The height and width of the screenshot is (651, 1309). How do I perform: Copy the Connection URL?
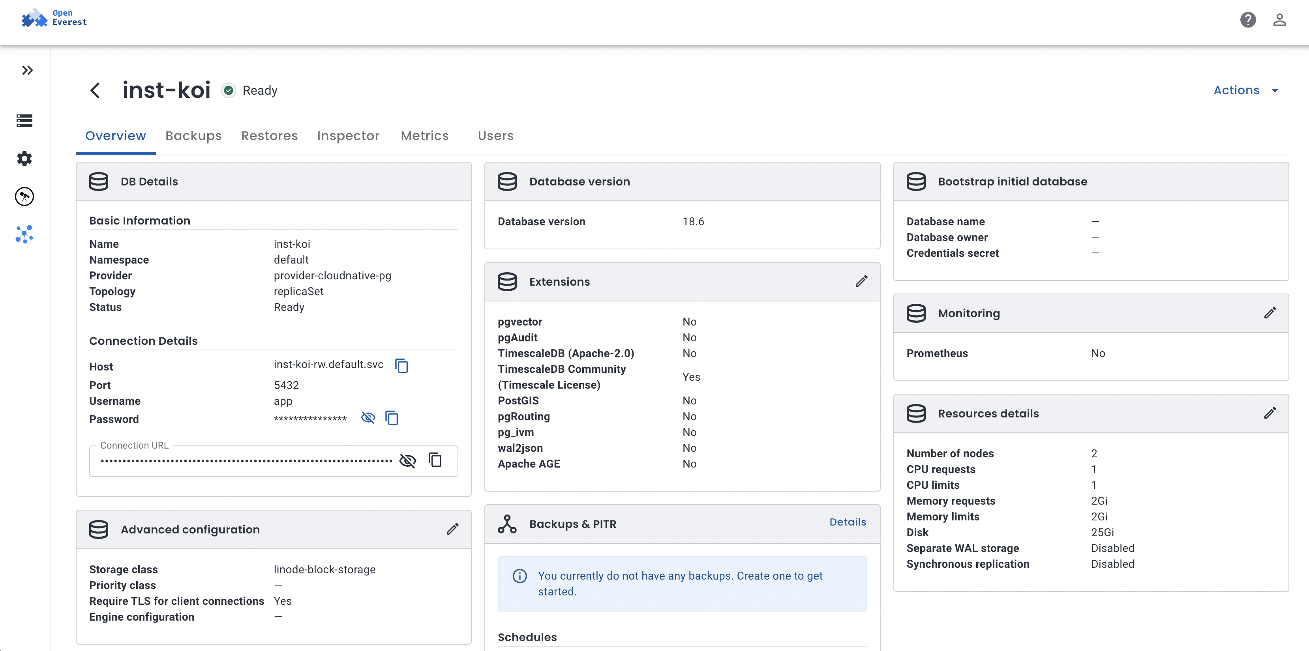point(435,460)
